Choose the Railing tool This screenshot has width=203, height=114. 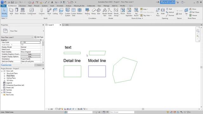(87, 12)
